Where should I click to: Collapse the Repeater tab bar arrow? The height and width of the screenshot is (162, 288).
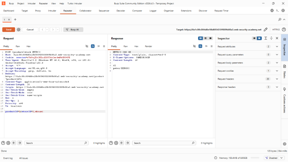pyautogui.click(x=284, y=19)
